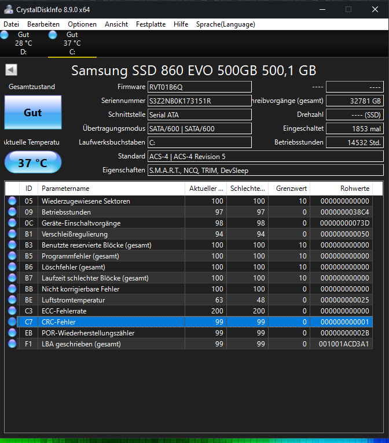The height and width of the screenshot is (443, 389).
Task: Open the Hilfe menu
Action: click(181, 24)
